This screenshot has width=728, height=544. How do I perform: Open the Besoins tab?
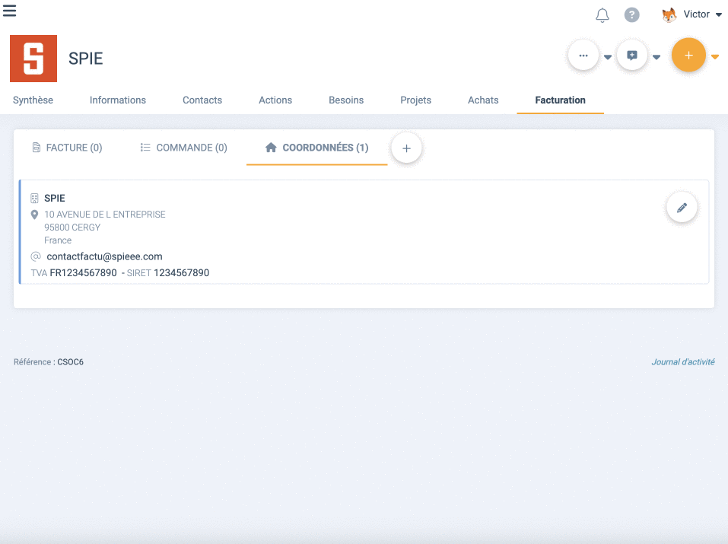click(x=346, y=100)
